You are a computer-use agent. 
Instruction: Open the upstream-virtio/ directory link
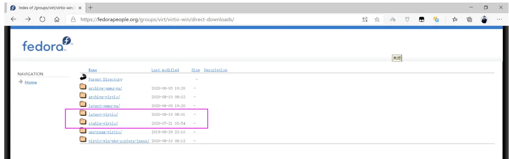(x=105, y=132)
